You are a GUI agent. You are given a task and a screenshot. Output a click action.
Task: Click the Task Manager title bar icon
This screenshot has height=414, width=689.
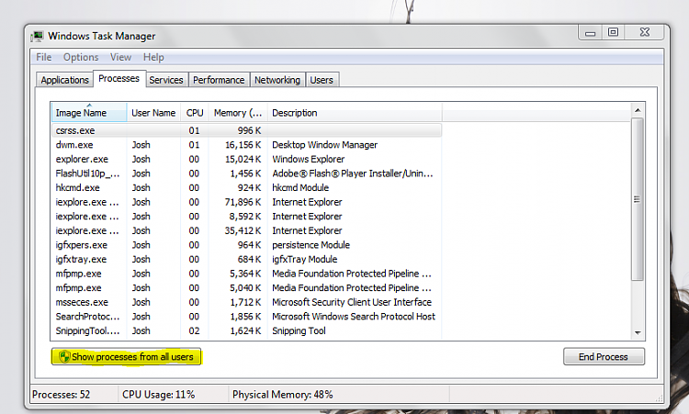pyautogui.click(x=38, y=36)
